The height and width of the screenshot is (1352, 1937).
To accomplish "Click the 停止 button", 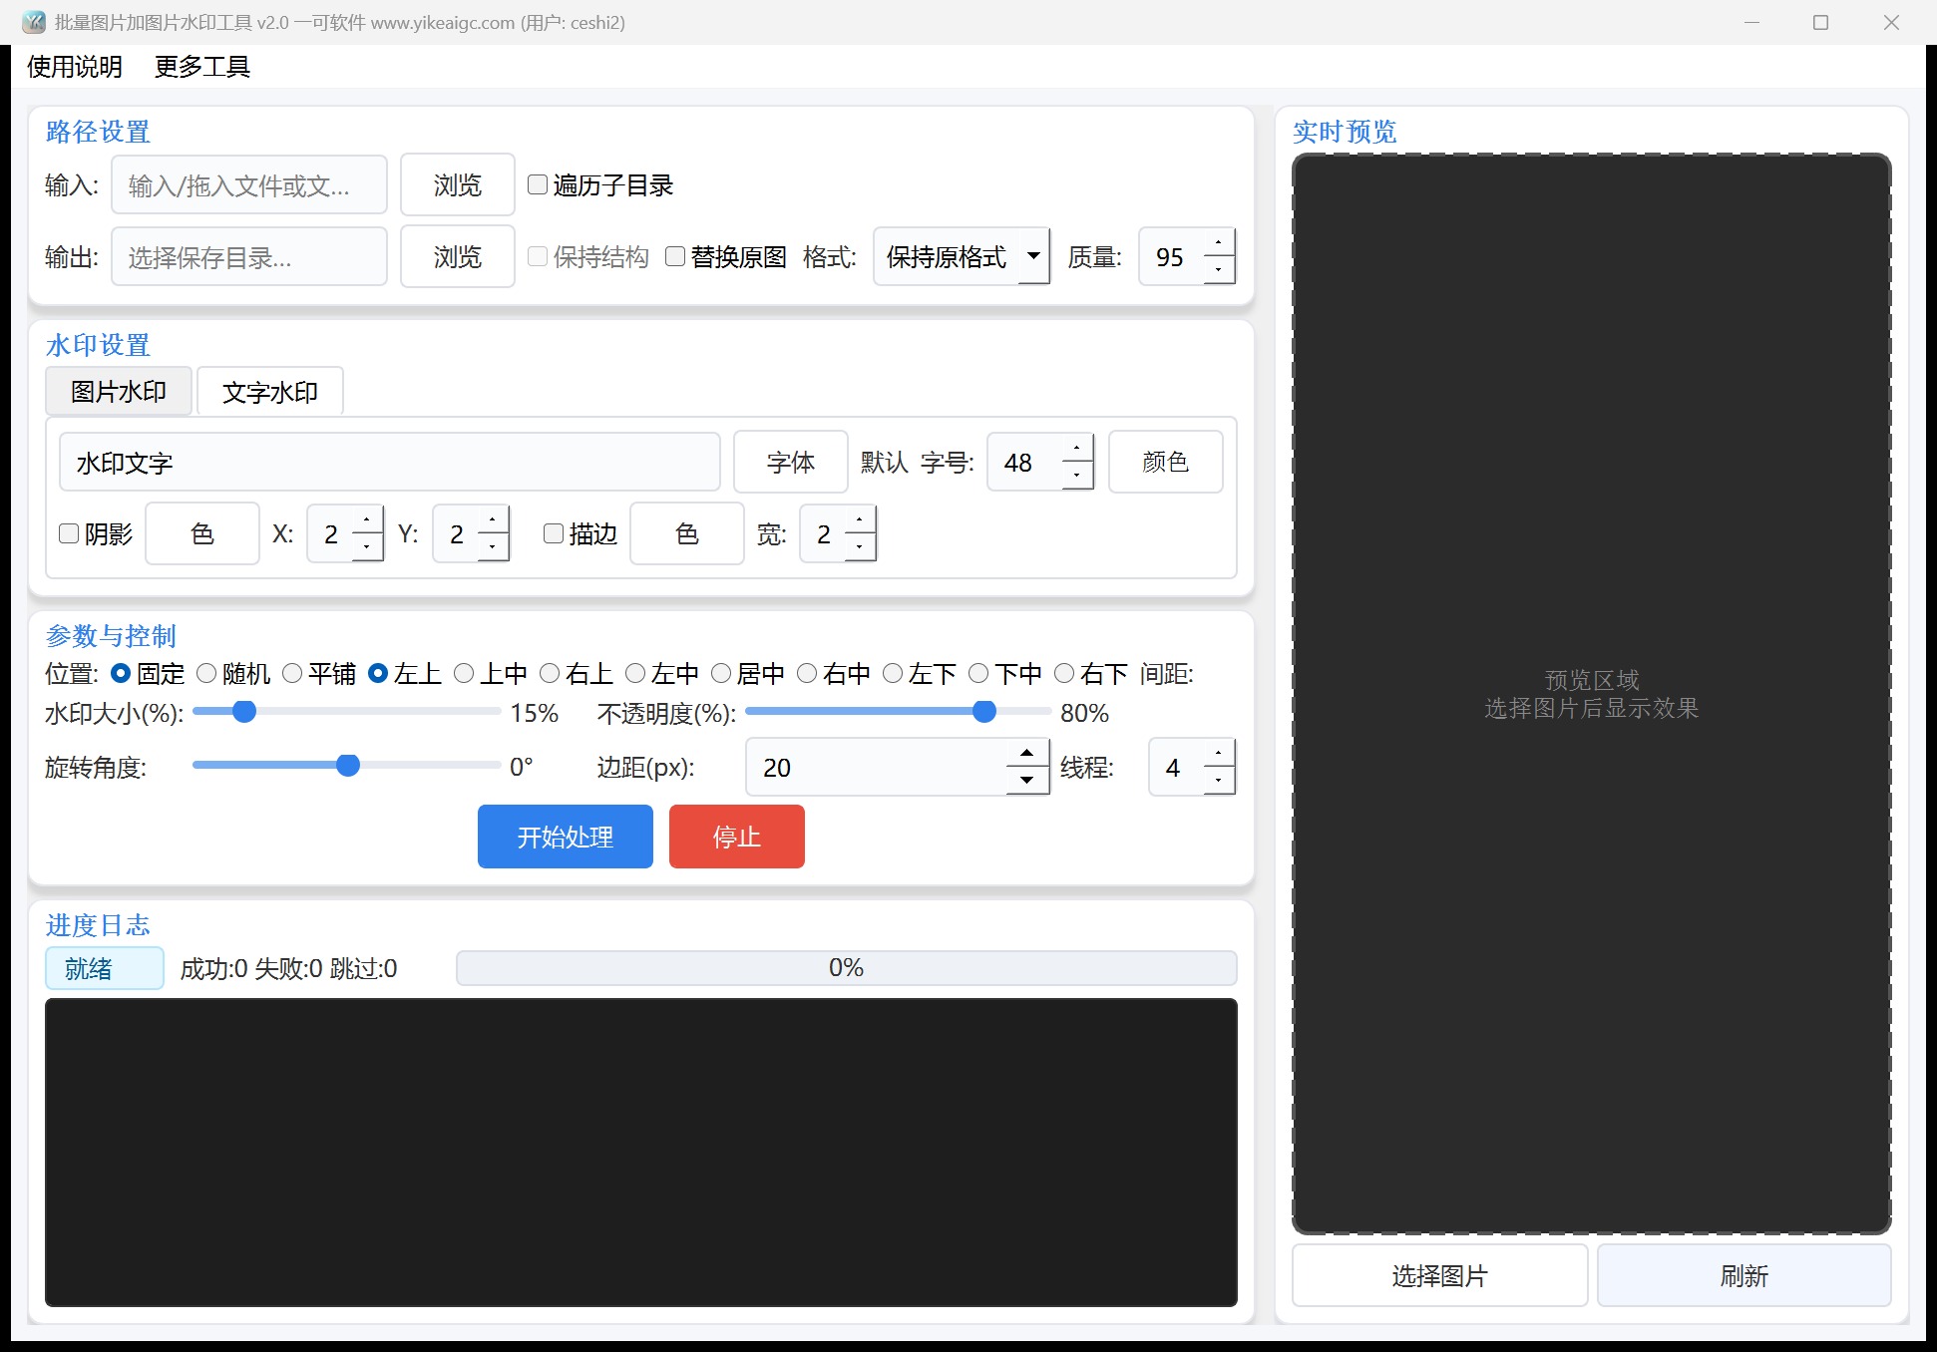I will pyautogui.click(x=737, y=837).
